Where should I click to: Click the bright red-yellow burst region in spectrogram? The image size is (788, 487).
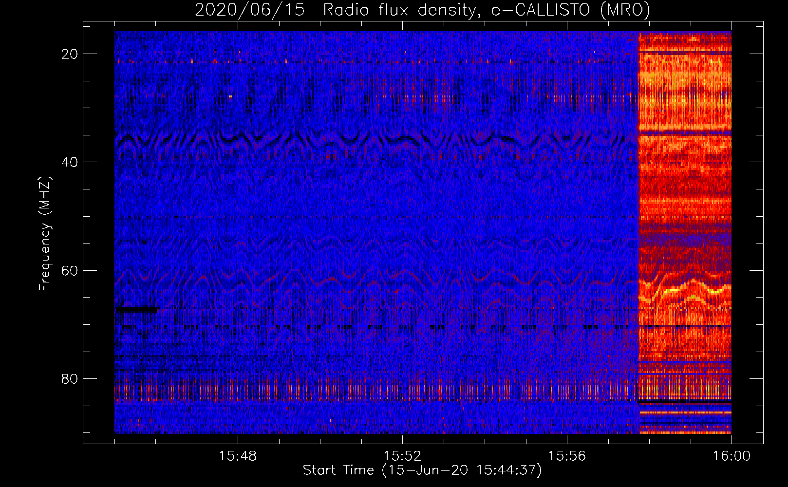(x=685, y=232)
